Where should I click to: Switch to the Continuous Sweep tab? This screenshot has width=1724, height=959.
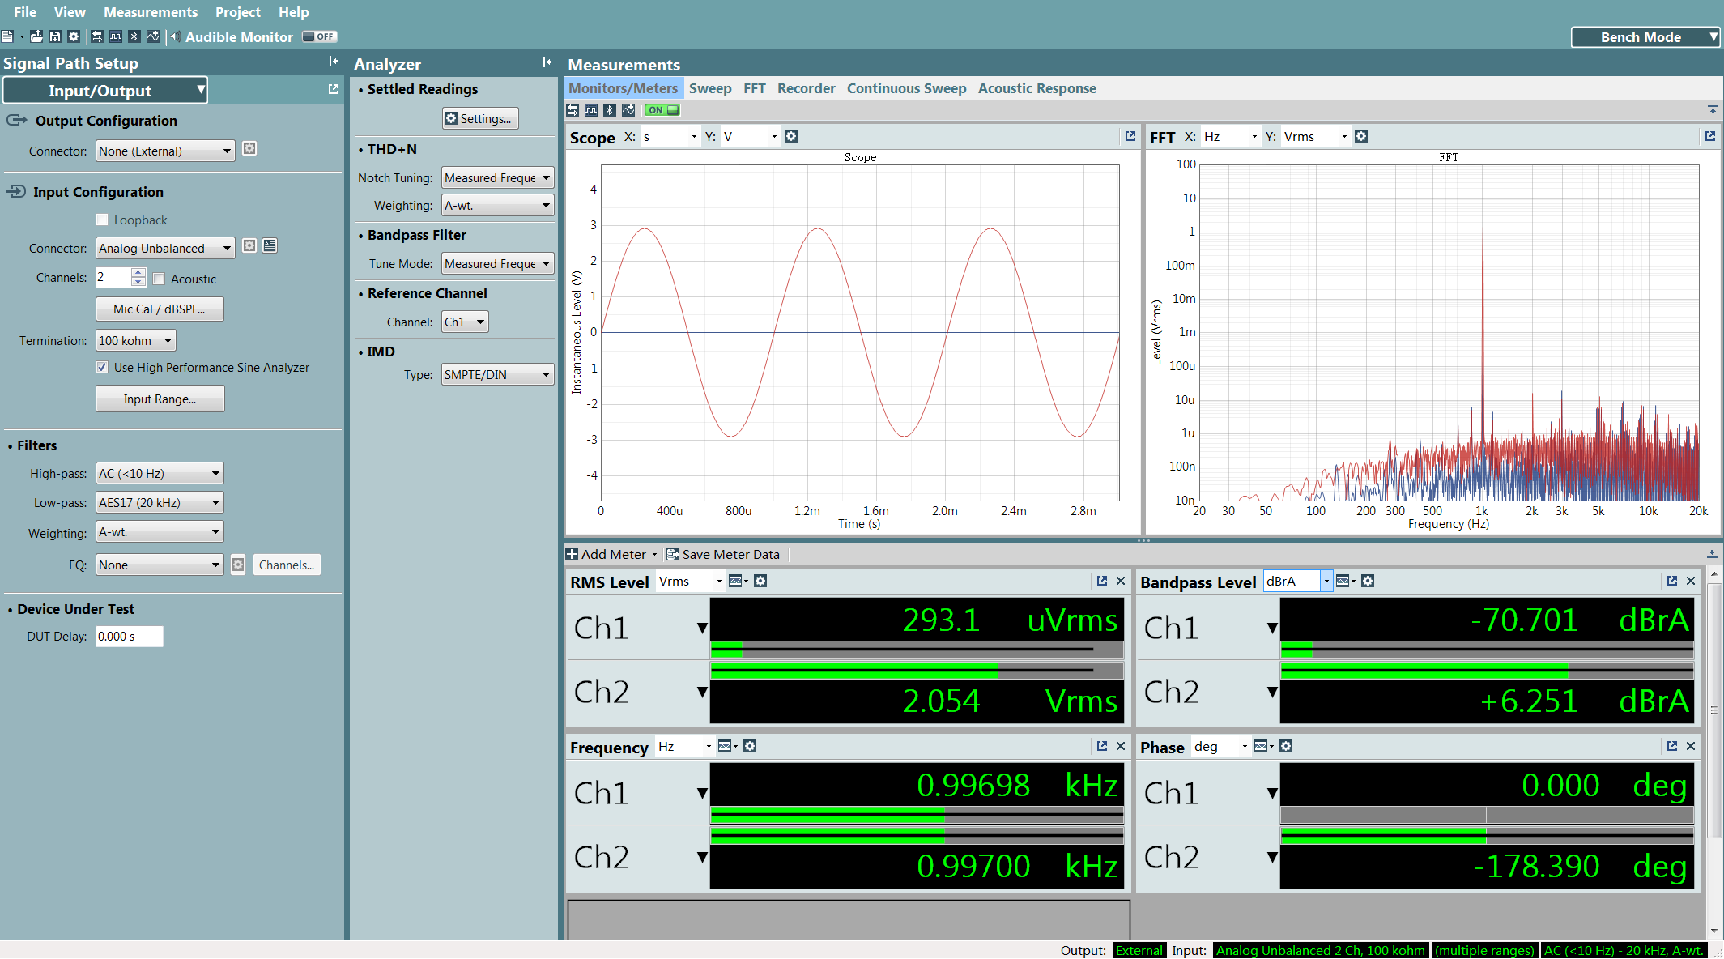point(906,88)
